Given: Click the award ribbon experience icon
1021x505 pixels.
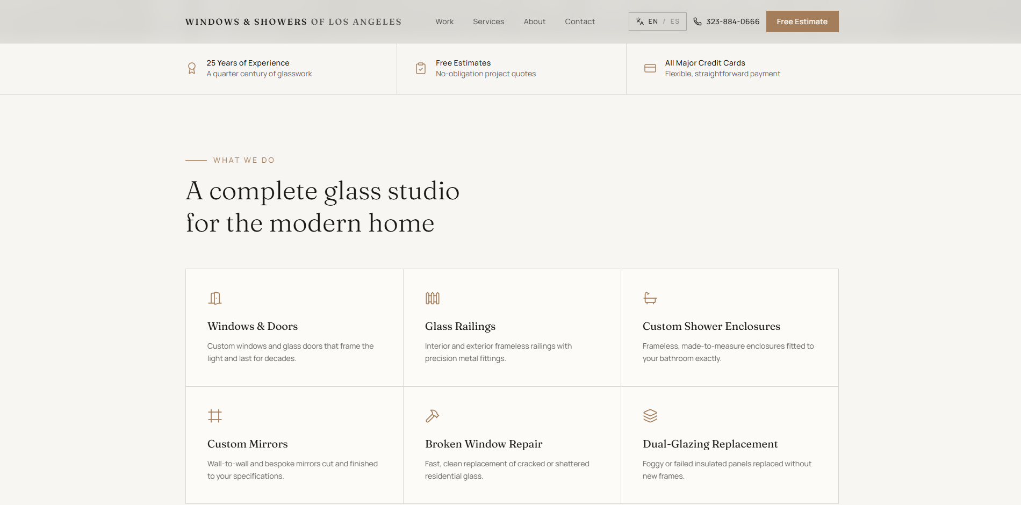Looking at the screenshot, I should point(192,68).
